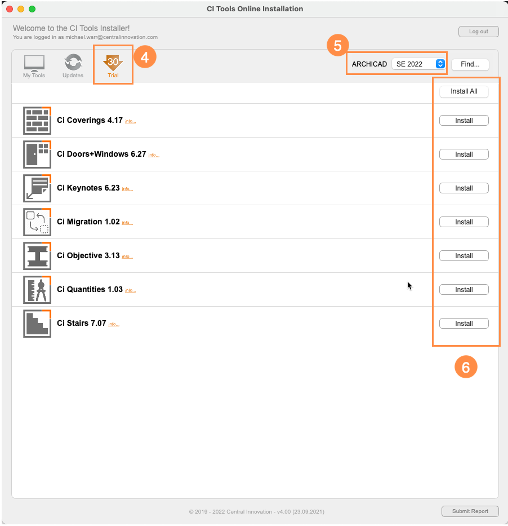The width and height of the screenshot is (508, 526).
Task: Click the Install All button
Action: point(464,91)
